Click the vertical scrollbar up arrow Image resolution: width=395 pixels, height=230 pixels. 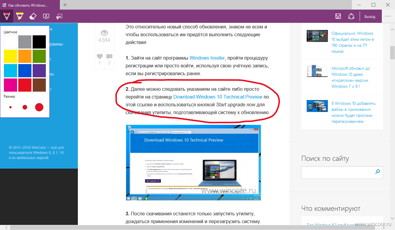coord(392,29)
